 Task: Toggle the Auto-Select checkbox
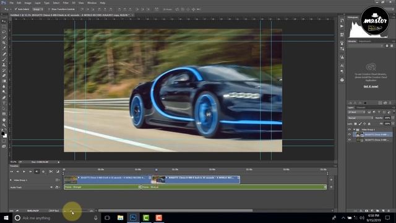16,9
